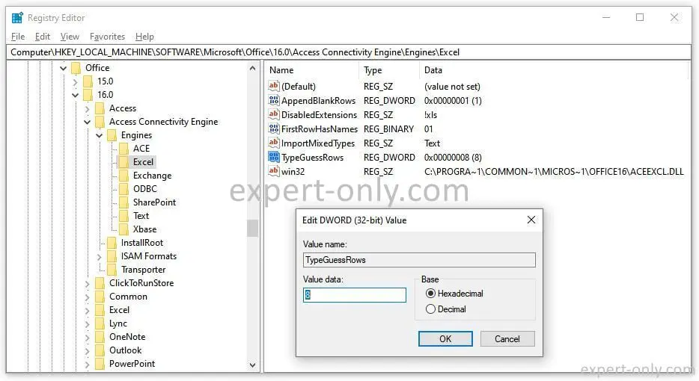The image size is (699, 381).
Task: Open the View menu
Action: tap(70, 37)
